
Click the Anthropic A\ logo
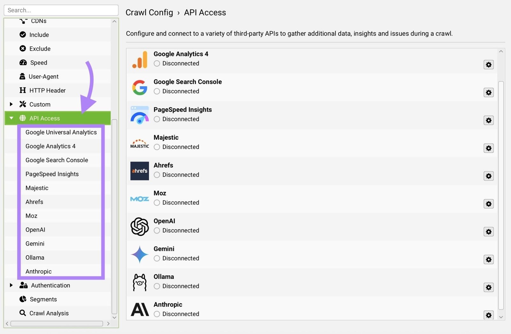(140, 309)
